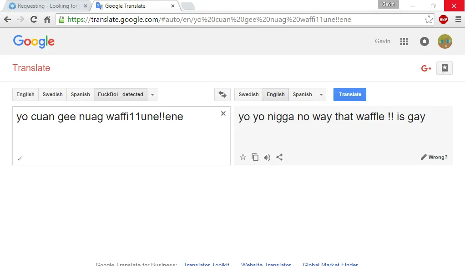Open the browser home page icon
465x266 pixels.
point(47,20)
